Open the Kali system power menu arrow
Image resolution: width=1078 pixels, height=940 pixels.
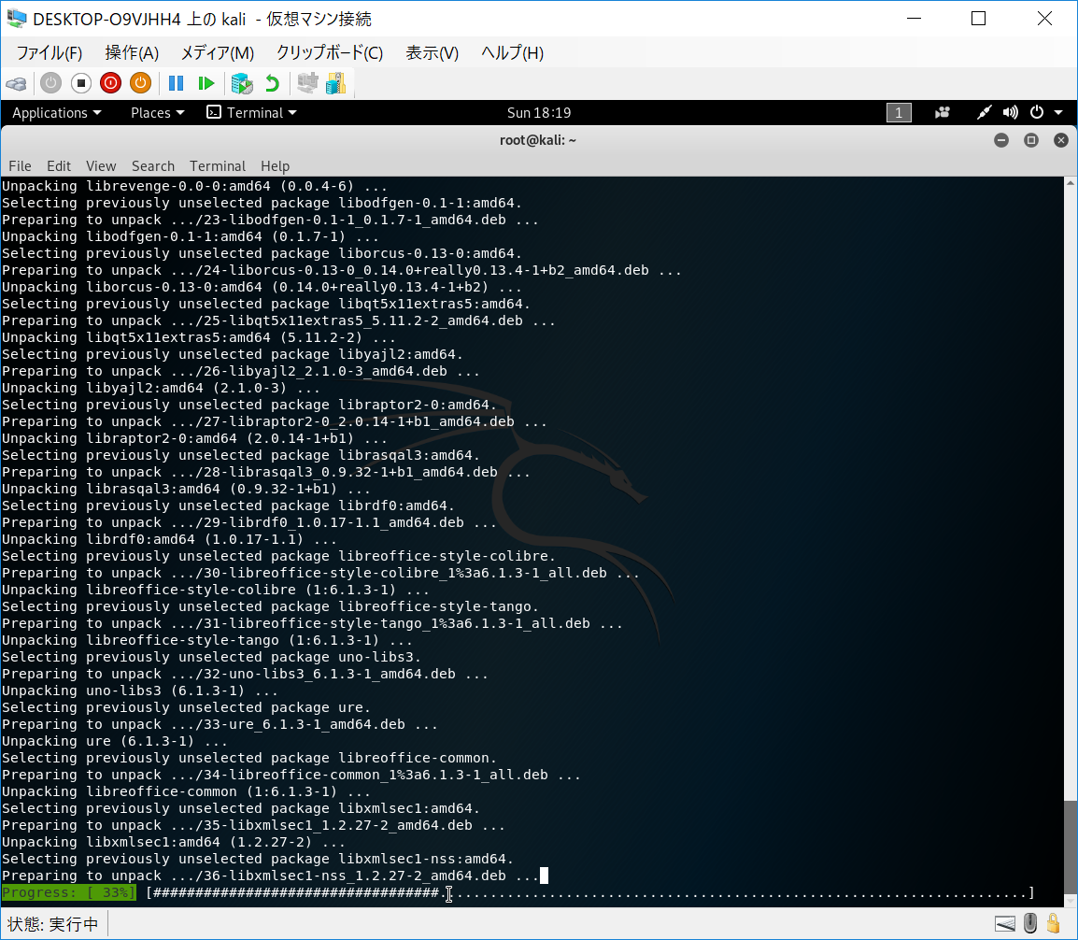coord(1058,113)
